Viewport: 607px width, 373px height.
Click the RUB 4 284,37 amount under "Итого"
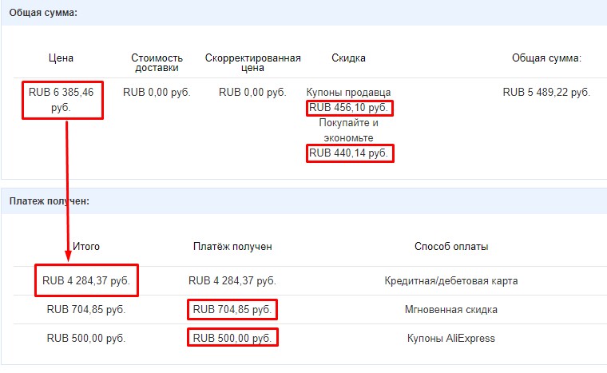click(86, 281)
